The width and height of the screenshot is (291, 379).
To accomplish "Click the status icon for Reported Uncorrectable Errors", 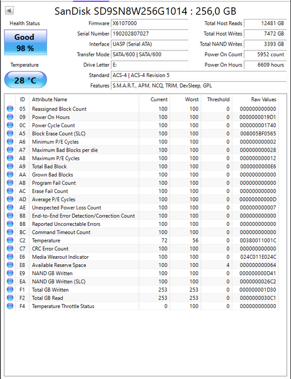I will [x=10, y=224].
